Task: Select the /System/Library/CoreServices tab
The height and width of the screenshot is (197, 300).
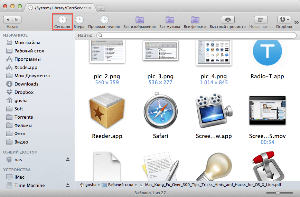Action: pos(61,8)
